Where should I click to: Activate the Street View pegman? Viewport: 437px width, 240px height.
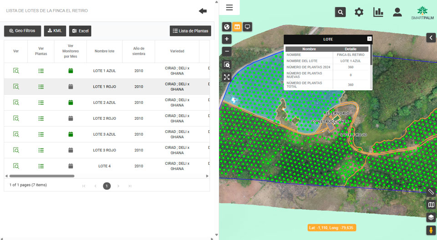click(x=431, y=230)
